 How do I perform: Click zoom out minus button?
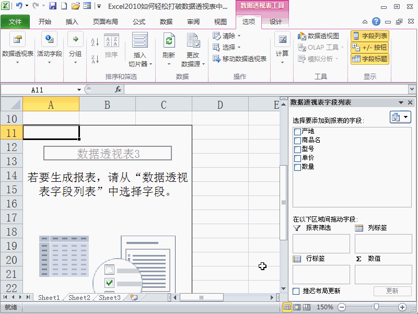pyautogui.click(x=342, y=307)
